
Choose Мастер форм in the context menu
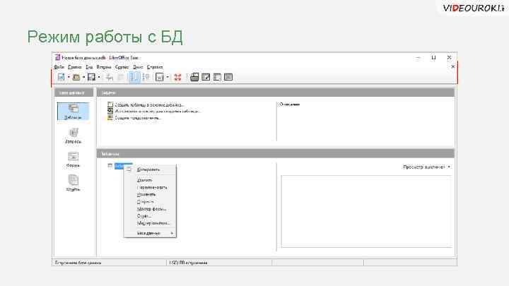point(151,209)
